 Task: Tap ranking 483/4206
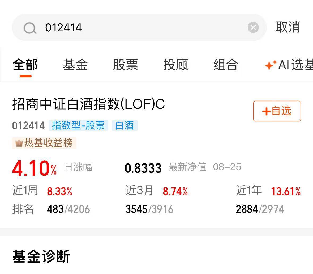[x=68, y=209]
